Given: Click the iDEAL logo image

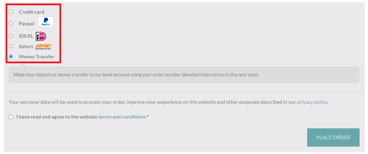Looking at the screenshot, I should 41,36.
